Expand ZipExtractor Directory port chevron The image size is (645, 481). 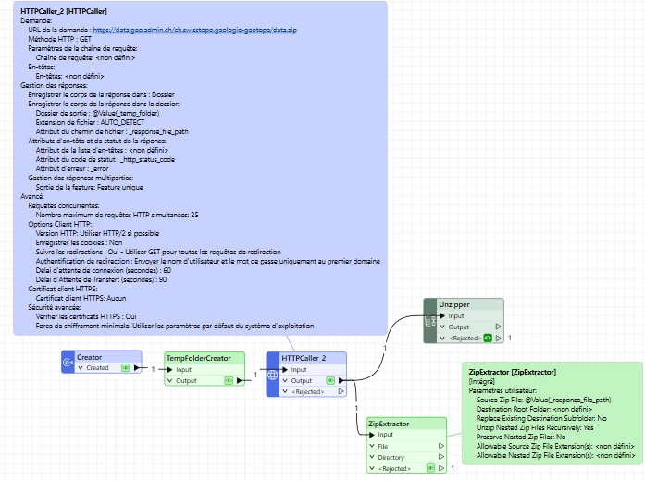372,457
